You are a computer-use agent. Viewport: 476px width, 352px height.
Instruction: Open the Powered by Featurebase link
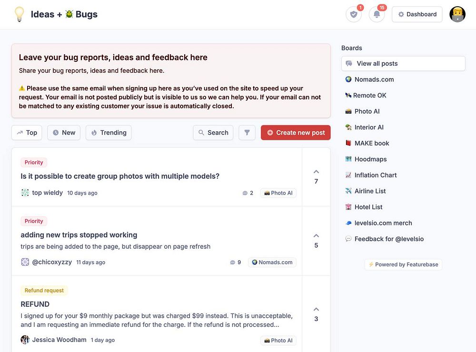(403, 264)
